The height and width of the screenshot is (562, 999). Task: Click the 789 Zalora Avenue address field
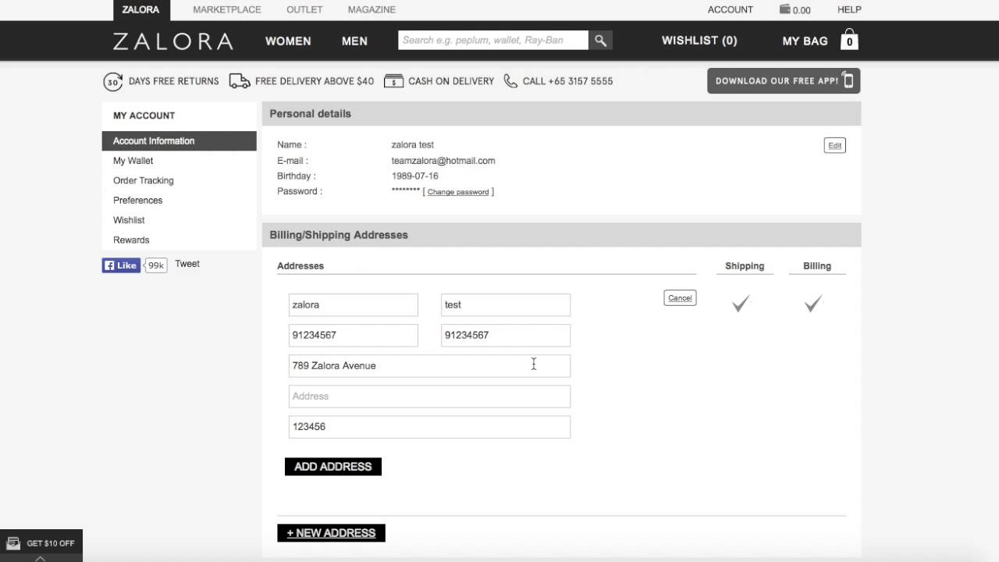click(x=429, y=365)
